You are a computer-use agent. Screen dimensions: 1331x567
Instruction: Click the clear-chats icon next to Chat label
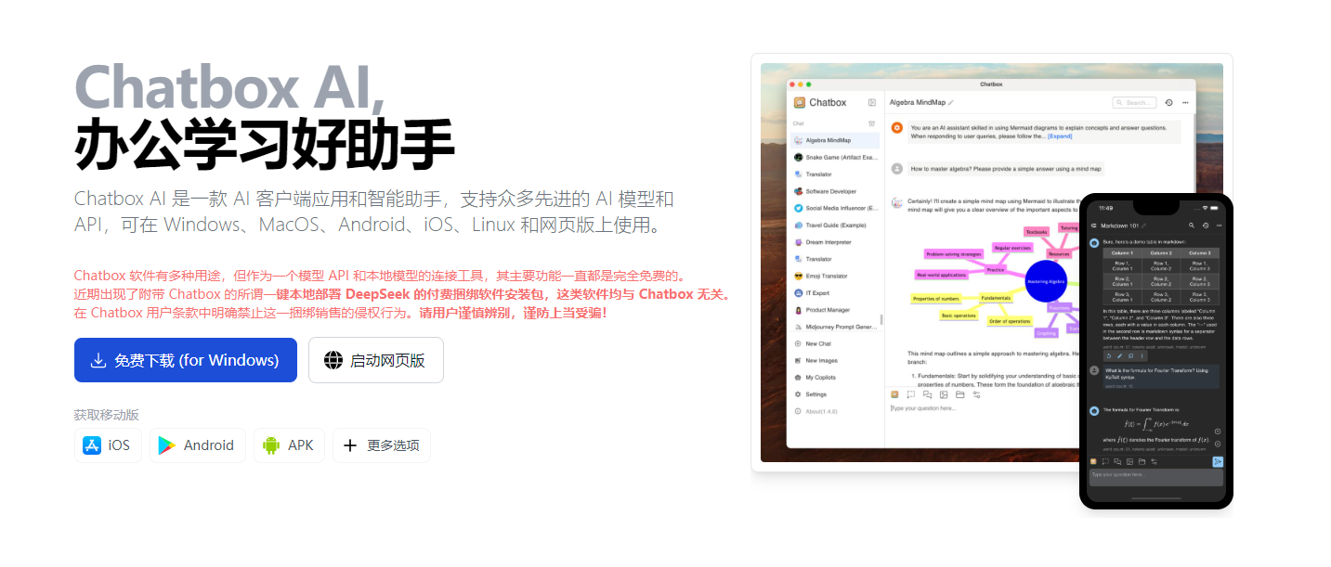872,122
